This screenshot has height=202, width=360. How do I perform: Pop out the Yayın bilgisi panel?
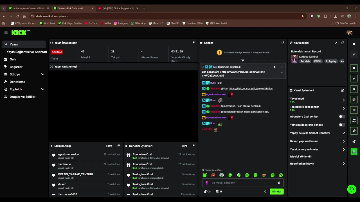[x=343, y=43]
